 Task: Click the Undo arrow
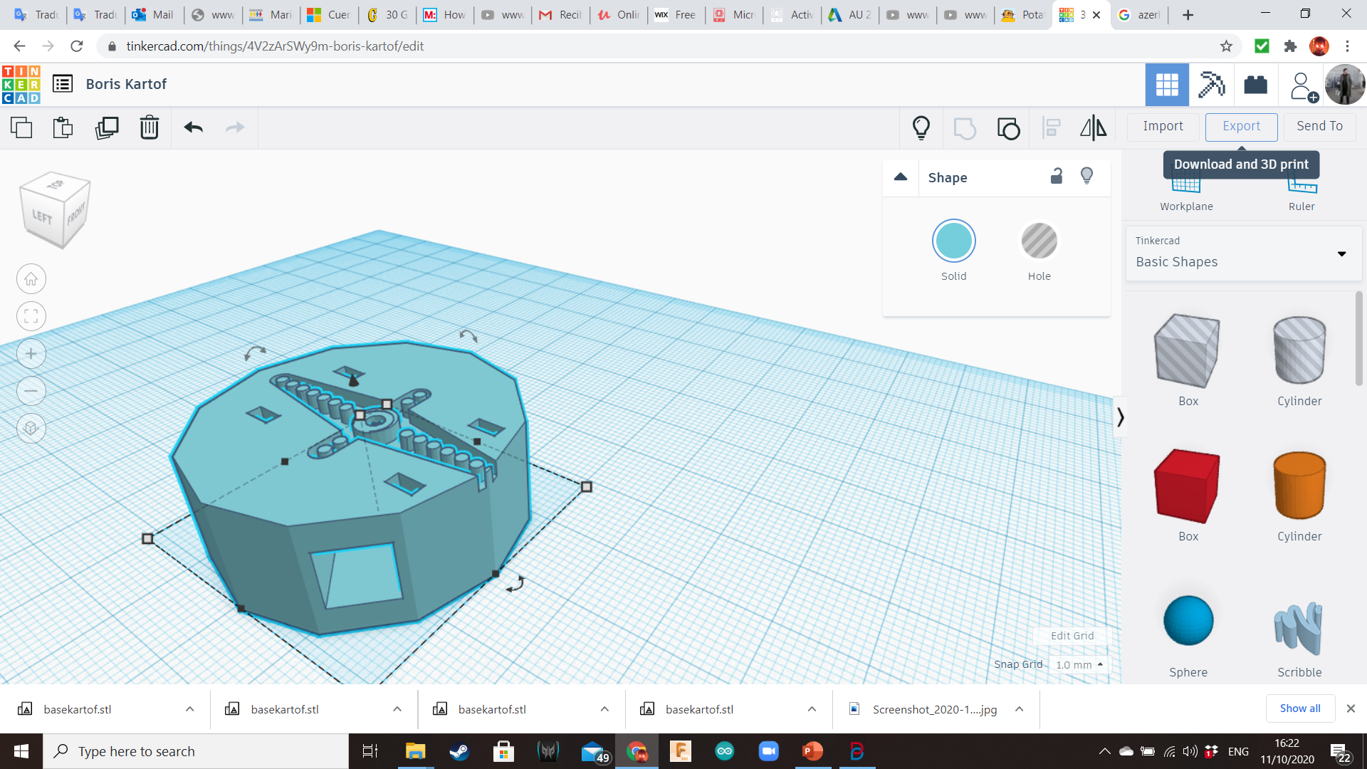coord(194,127)
